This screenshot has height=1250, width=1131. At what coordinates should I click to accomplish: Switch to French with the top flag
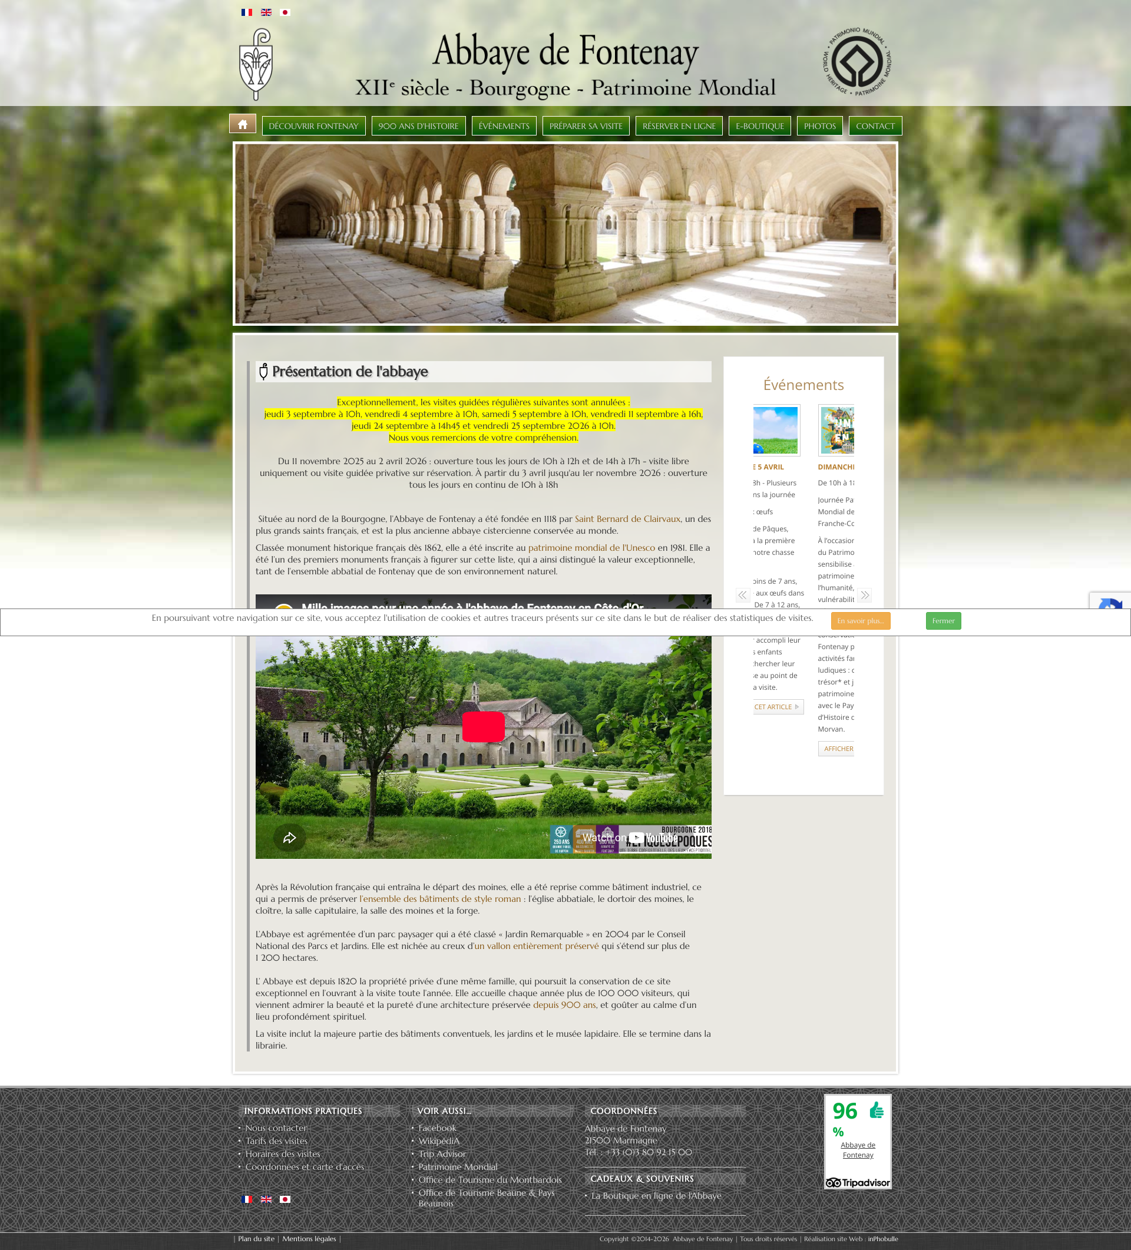point(247,12)
